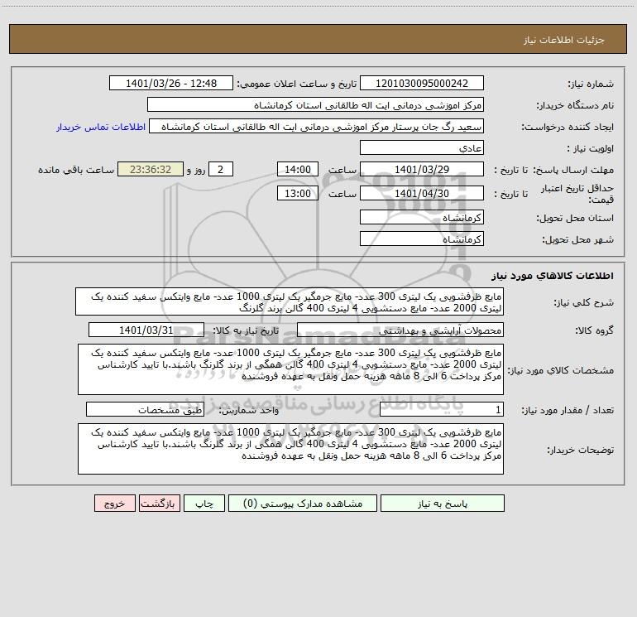
Task: Click the deadline time field 14:00
Action: (297, 170)
